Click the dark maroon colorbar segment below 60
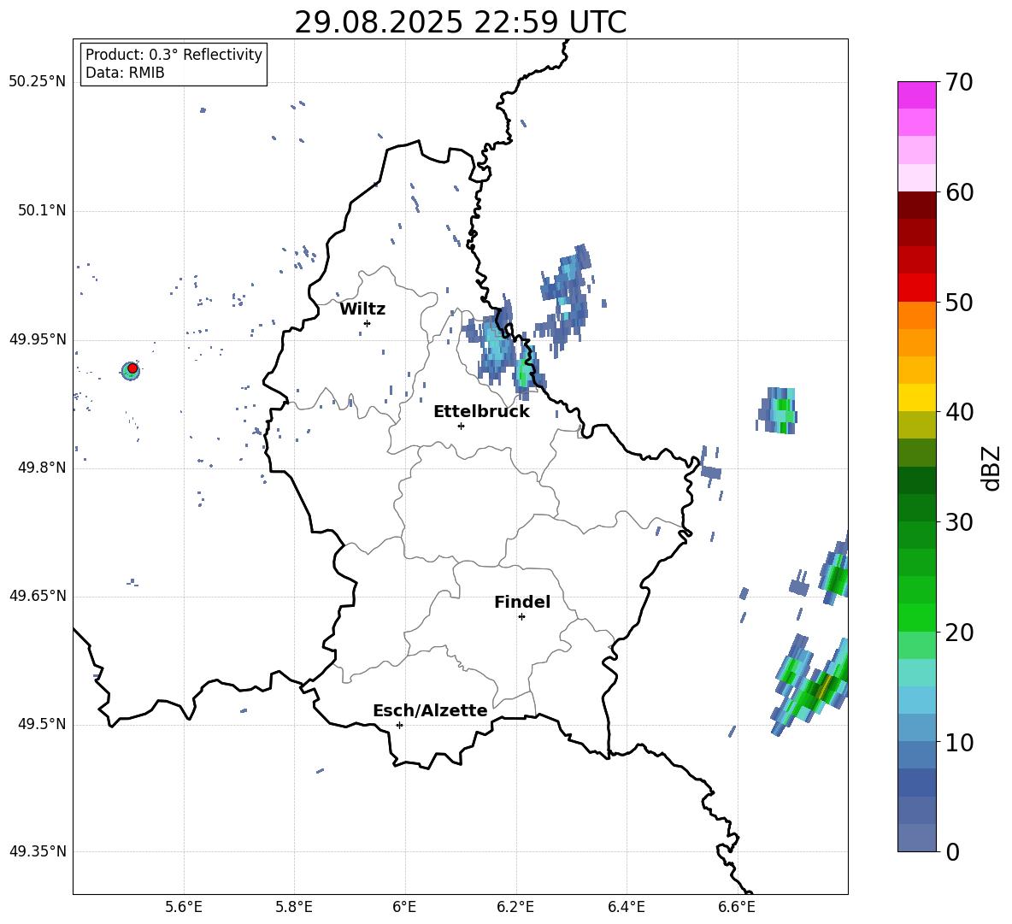Screen dimensions: 1012x924 coord(916,205)
